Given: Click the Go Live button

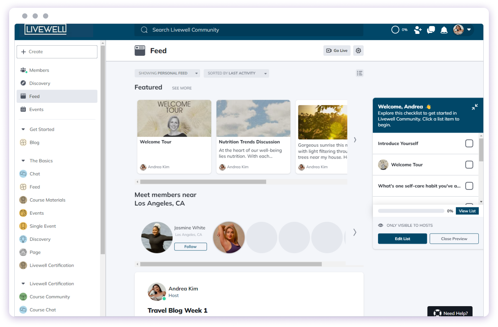Looking at the screenshot, I should [337, 50].
